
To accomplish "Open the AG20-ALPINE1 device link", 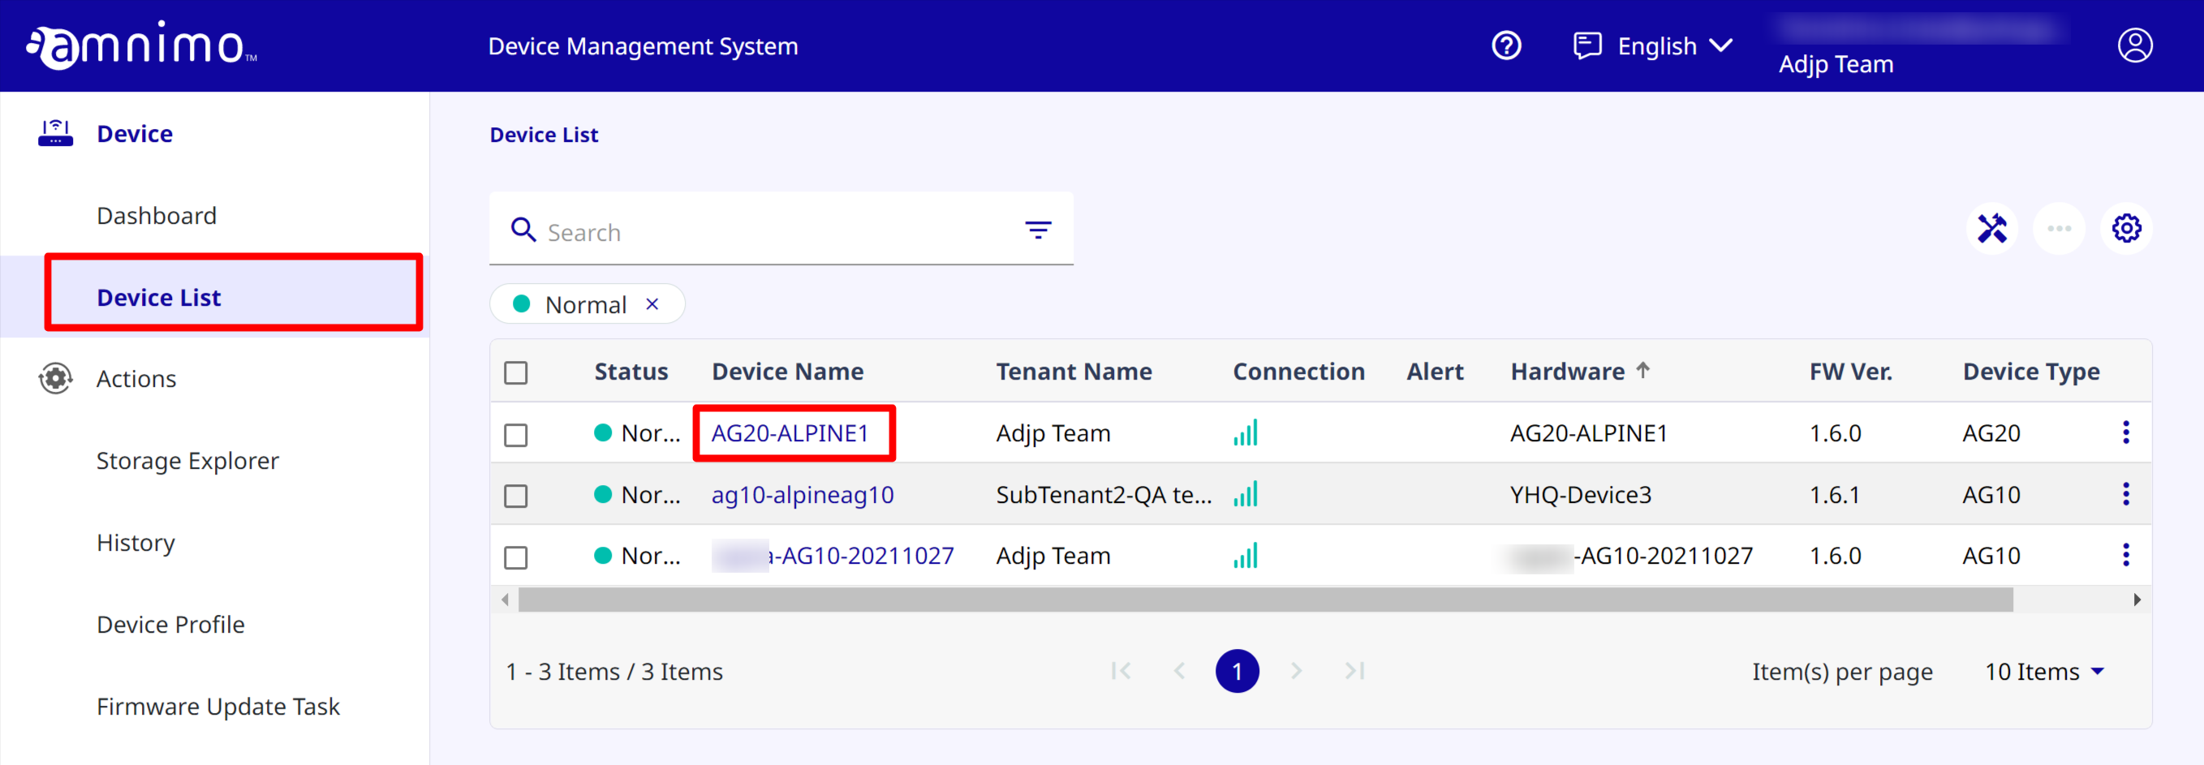I will 789,433.
